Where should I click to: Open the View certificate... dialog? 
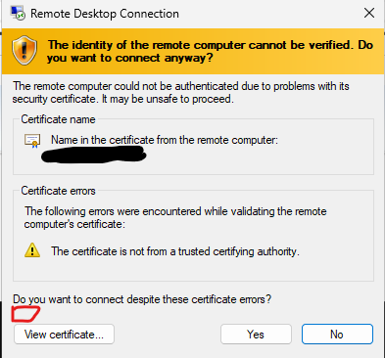tap(64, 335)
